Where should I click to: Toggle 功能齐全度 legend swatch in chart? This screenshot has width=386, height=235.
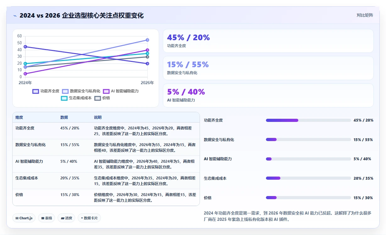tap(36, 91)
